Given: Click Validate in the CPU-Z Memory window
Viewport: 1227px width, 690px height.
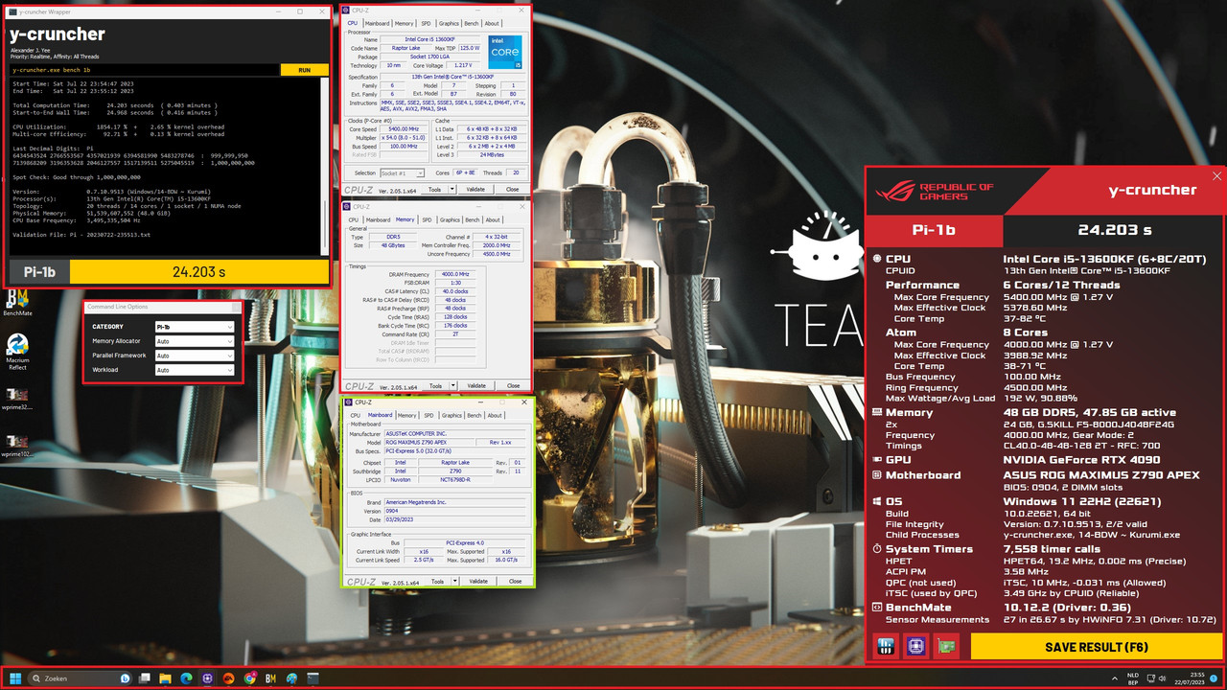Looking at the screenshot, I should coord(475,386).
